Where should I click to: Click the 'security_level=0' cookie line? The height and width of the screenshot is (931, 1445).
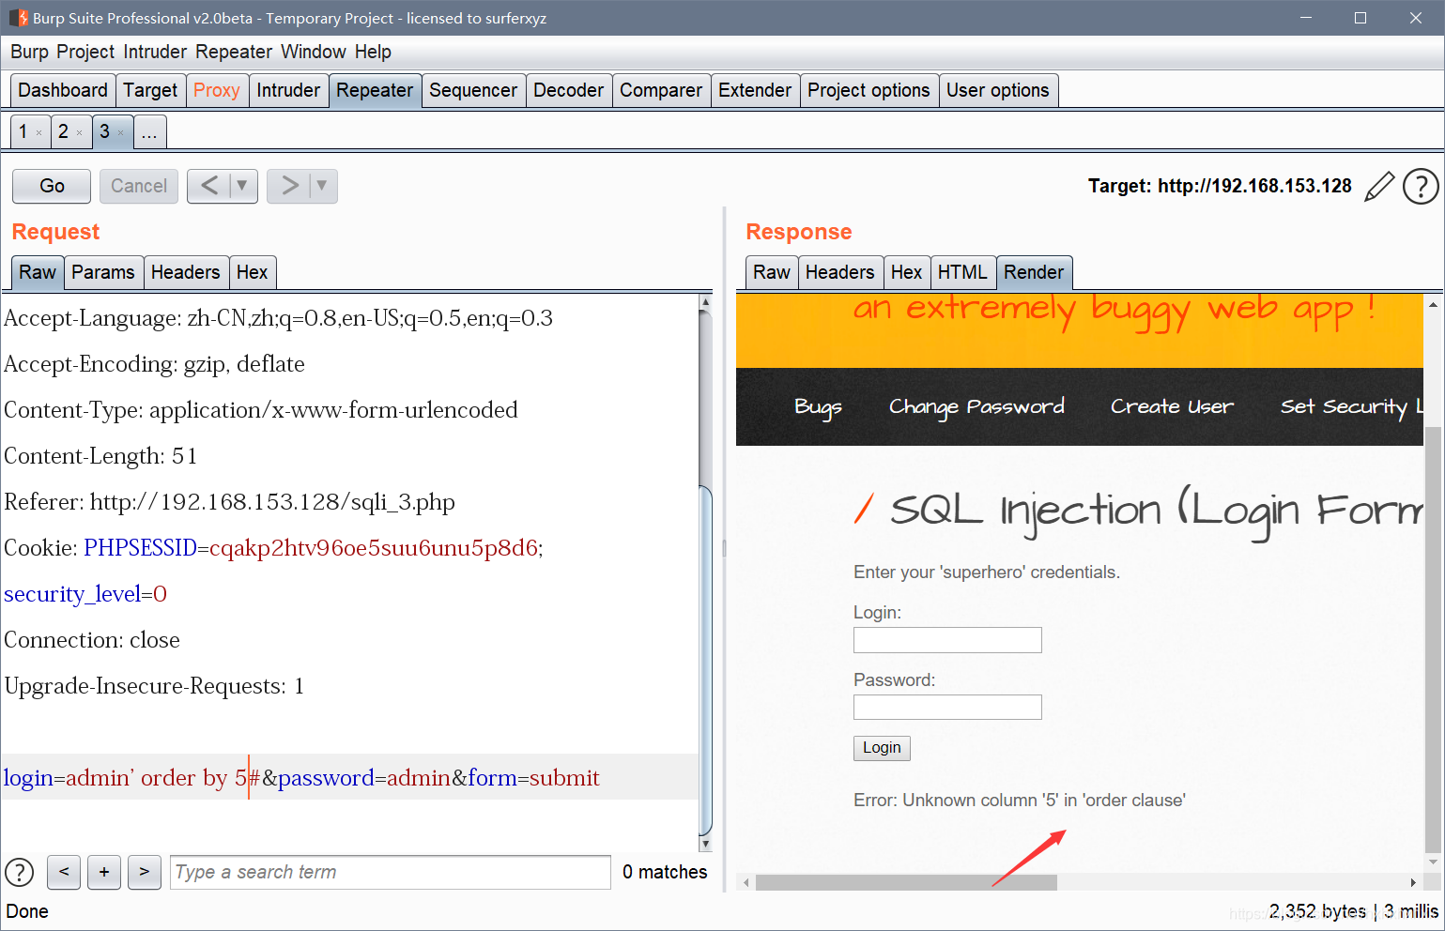tap(85, 594)
